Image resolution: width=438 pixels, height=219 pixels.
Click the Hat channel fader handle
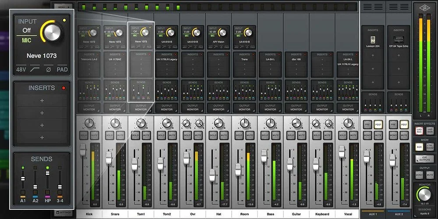212,175
